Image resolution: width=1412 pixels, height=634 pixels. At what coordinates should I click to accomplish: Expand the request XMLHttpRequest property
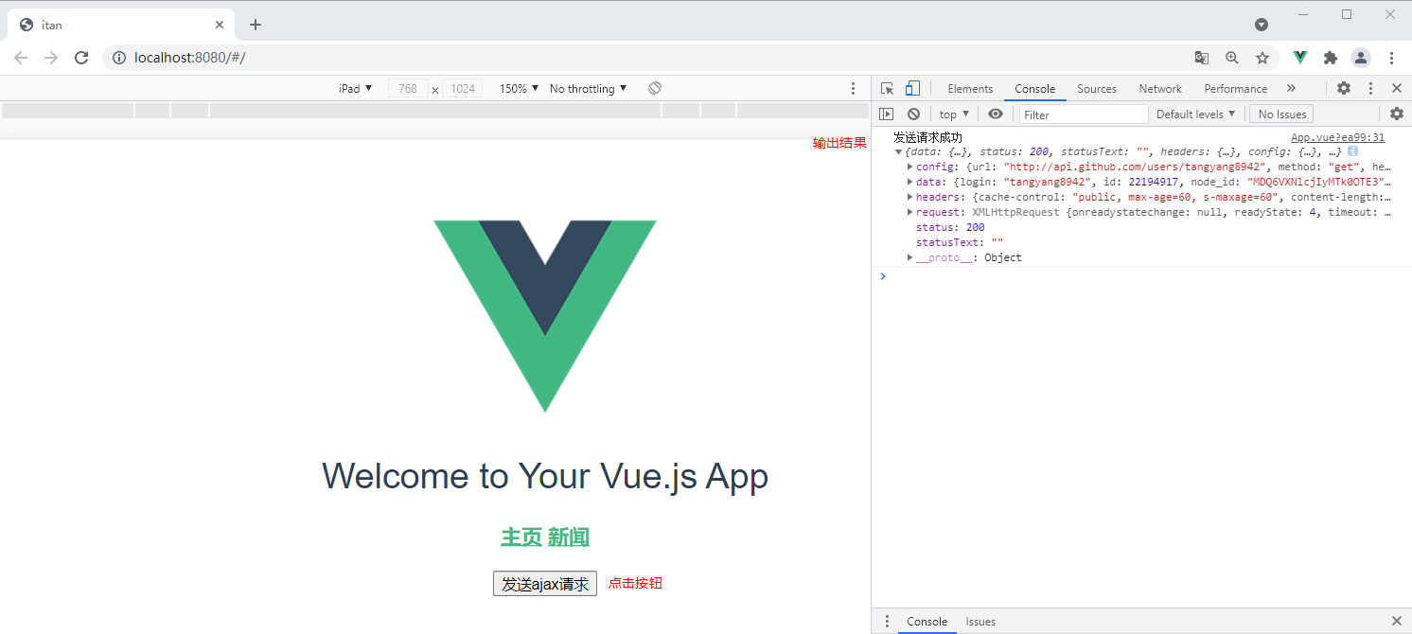909,212
